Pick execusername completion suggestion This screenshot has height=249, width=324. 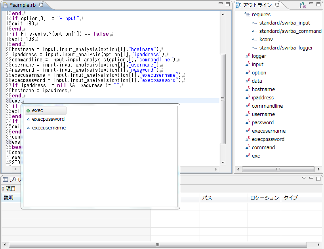(x=49, y=128)
